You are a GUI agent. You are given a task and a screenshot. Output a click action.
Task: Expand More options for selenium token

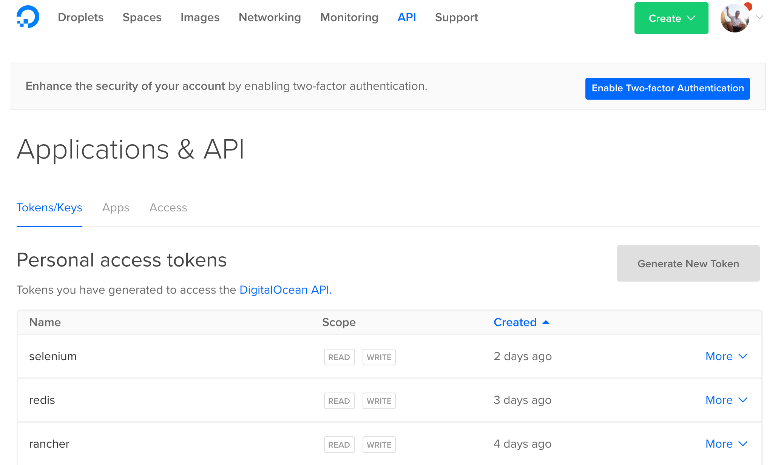(726, 356)
